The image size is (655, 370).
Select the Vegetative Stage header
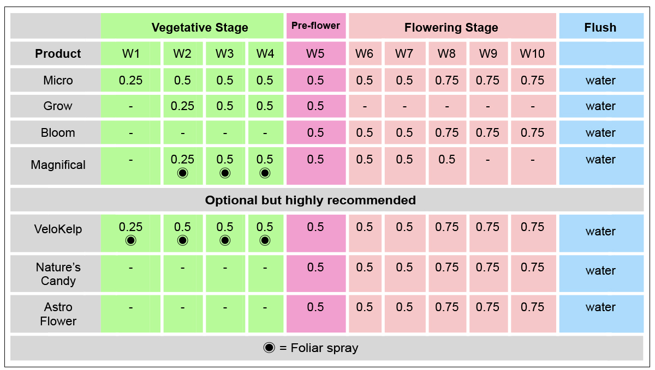click(x=200, y=27)
